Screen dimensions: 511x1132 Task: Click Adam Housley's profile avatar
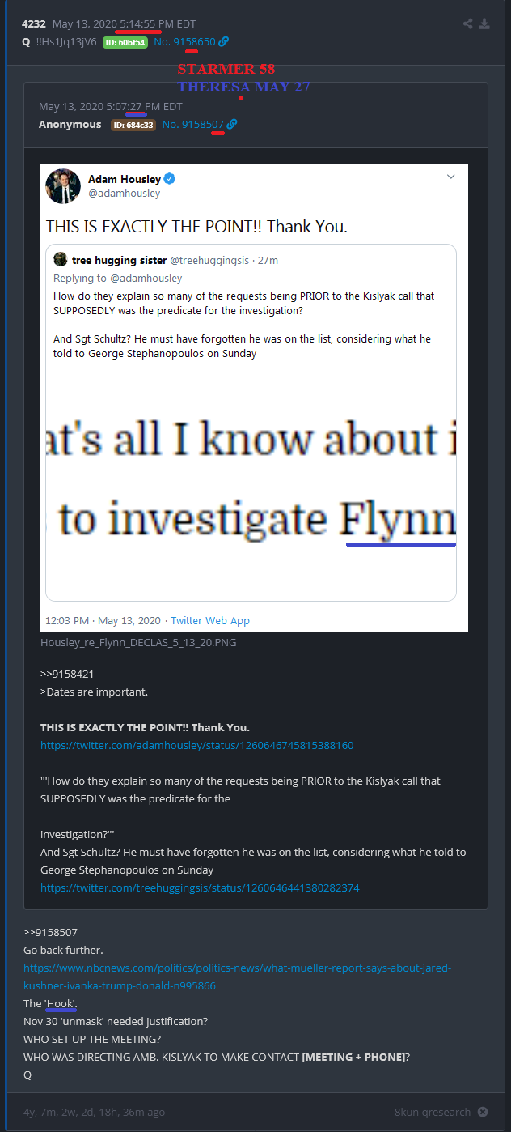pos(63,186)
